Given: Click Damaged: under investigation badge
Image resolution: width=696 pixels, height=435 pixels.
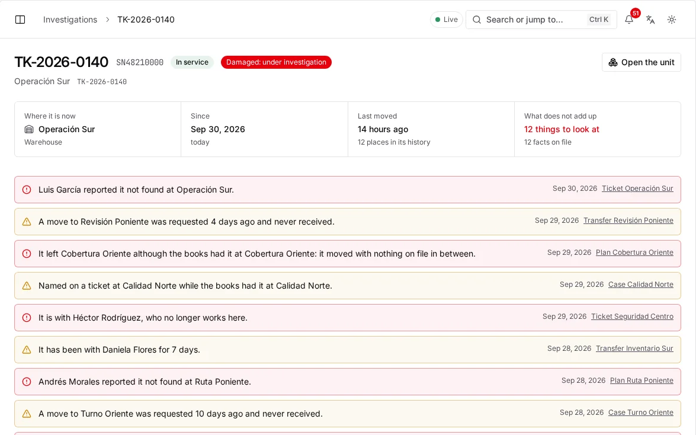Looking at the screenshot, I should coord(276,62).
